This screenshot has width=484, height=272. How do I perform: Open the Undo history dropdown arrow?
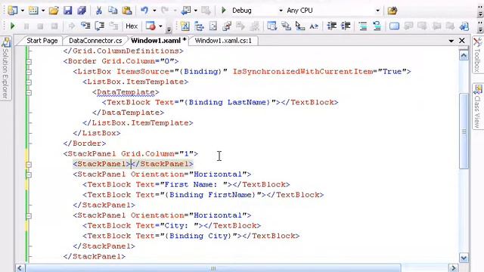click(x=154, y=11)
